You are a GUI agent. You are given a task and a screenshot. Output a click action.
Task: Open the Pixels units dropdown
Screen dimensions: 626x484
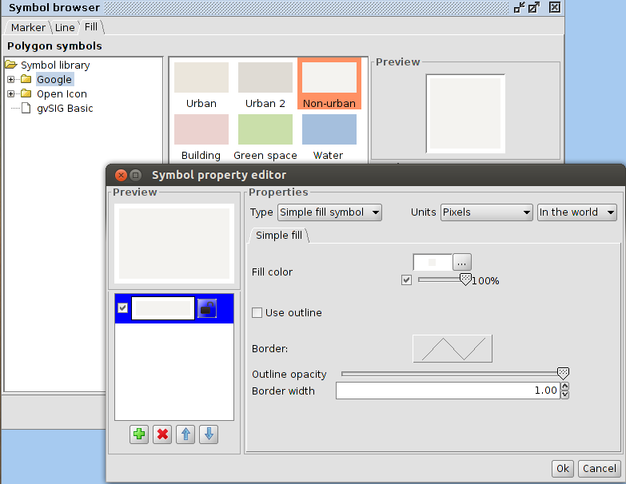pyautogui.click(x=486, y=212)
